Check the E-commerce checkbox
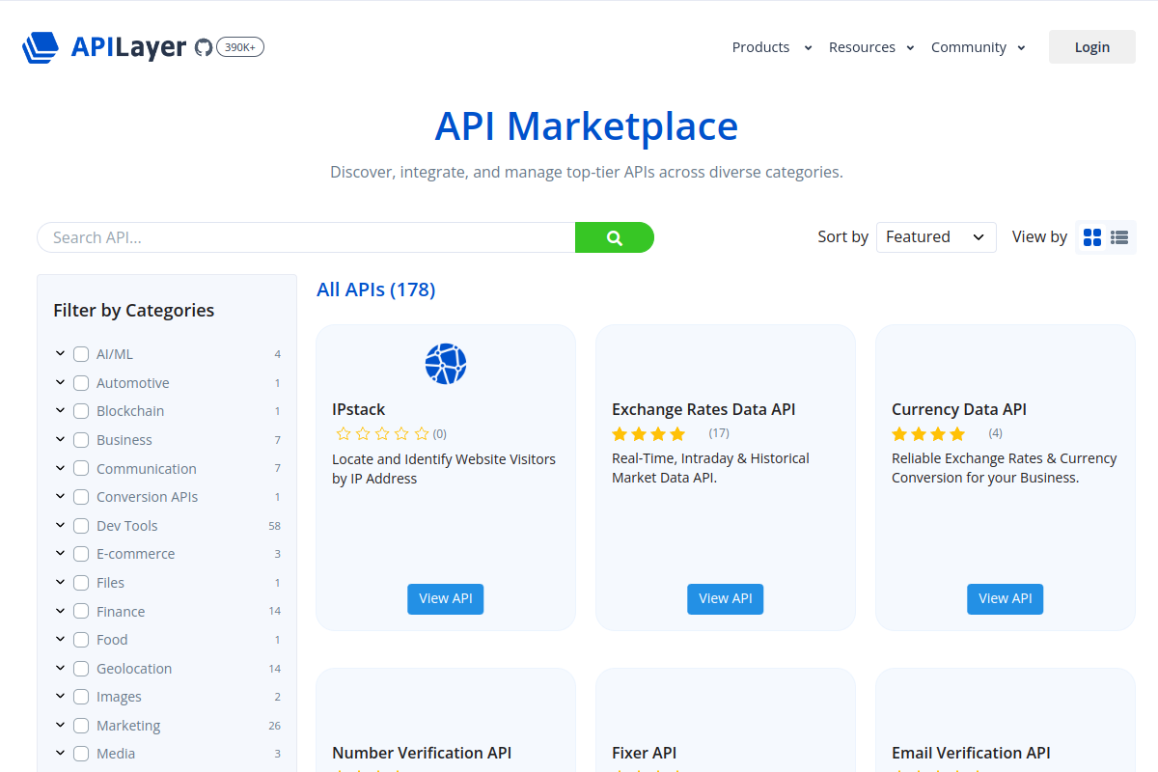Image resolution: width=1158 pixels, height=772 pixels. (81, 554)
